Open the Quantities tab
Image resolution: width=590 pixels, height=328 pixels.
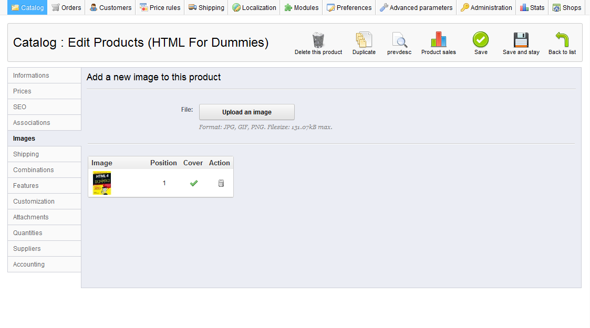27,233
